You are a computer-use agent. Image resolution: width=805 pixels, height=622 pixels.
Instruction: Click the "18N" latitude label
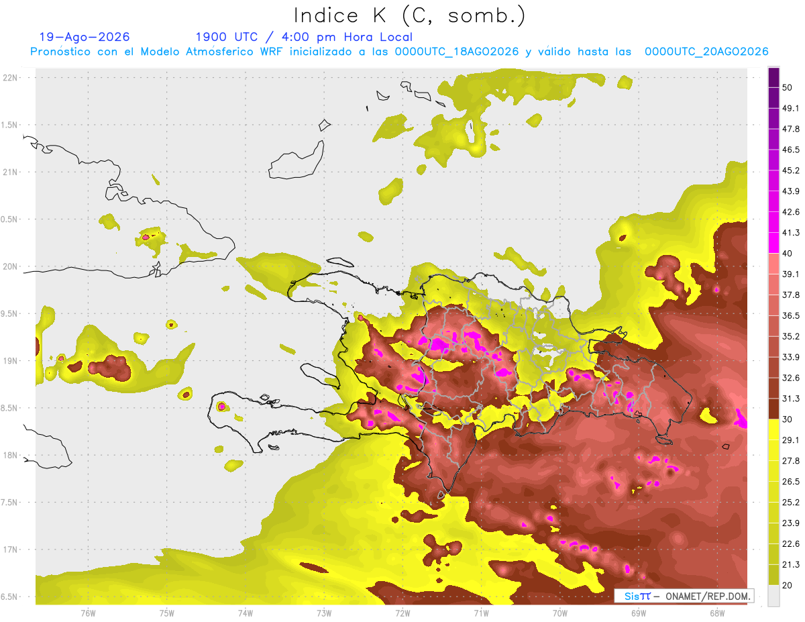tap(11, 455)
